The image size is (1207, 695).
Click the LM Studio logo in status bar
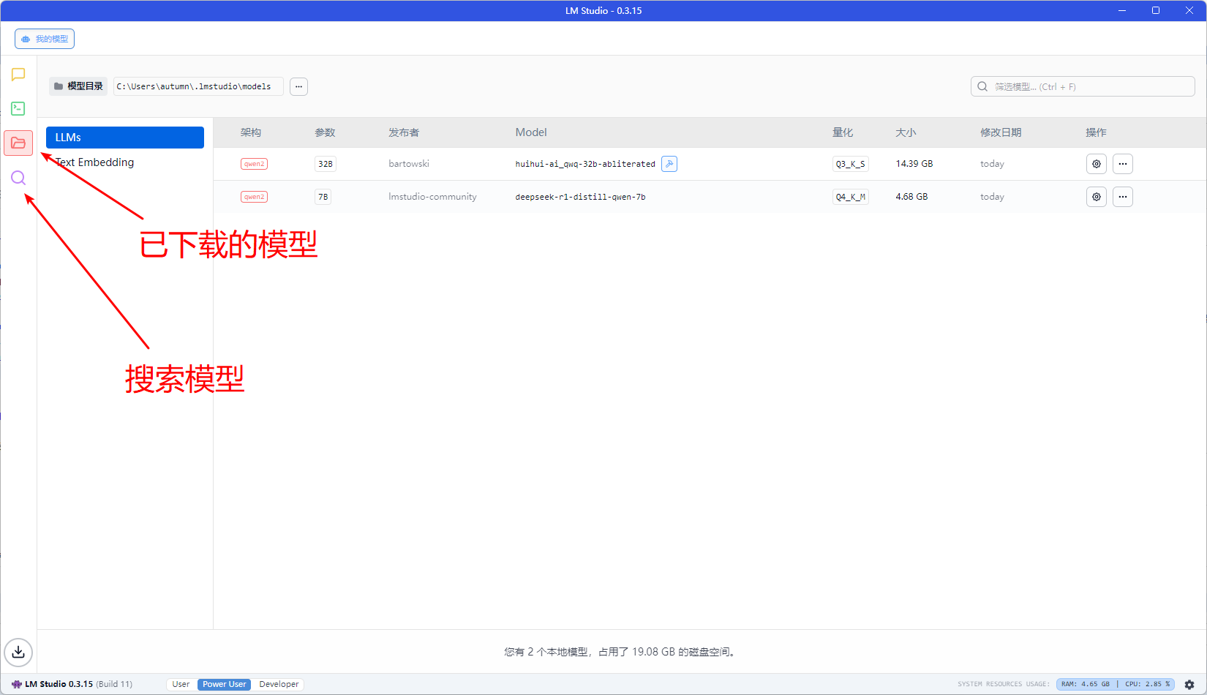click(x=17, y=685)
